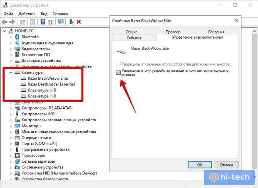The image size is (258, 188).
Task: Select Razer DeathAdder Essential in tree
Action: [x=51, y=84]
